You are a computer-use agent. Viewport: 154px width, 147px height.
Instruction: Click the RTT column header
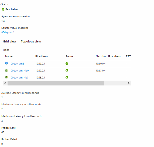(x=128, y=56)
